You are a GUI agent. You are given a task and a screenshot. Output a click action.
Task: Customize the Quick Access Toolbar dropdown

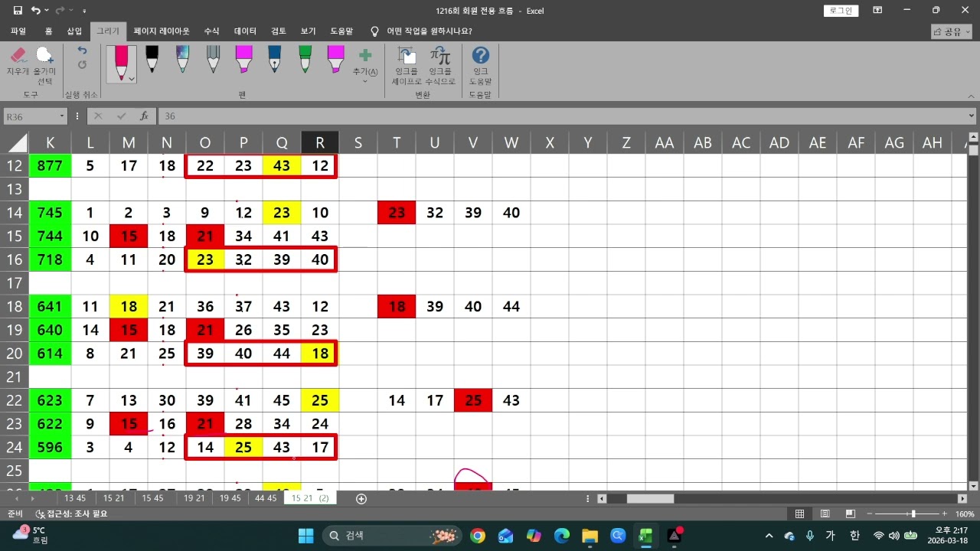[x=84, y=11]
